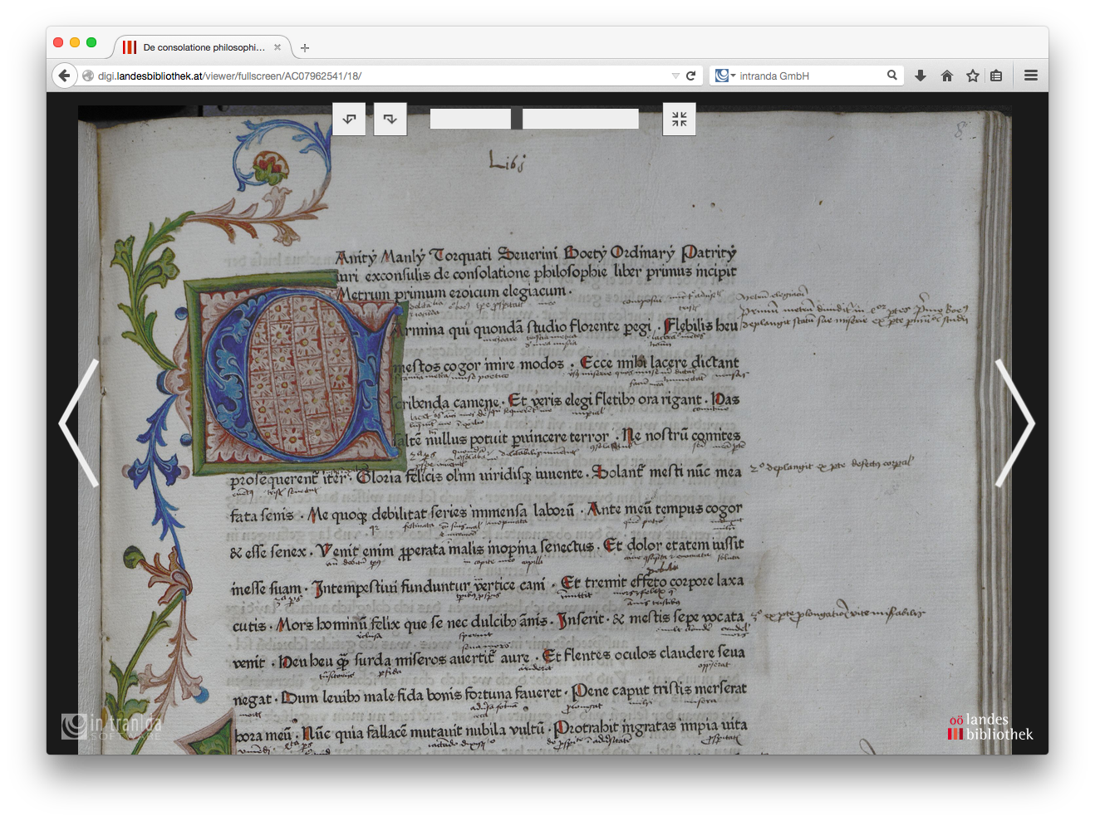The height and width of the screenshot is (821, 1095).
Task: Open the intranda software logo link
Action: pos(111,726)
